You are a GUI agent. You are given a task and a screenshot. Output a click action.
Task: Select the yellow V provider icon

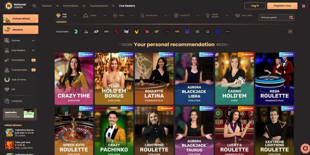(x=137, y=32)
